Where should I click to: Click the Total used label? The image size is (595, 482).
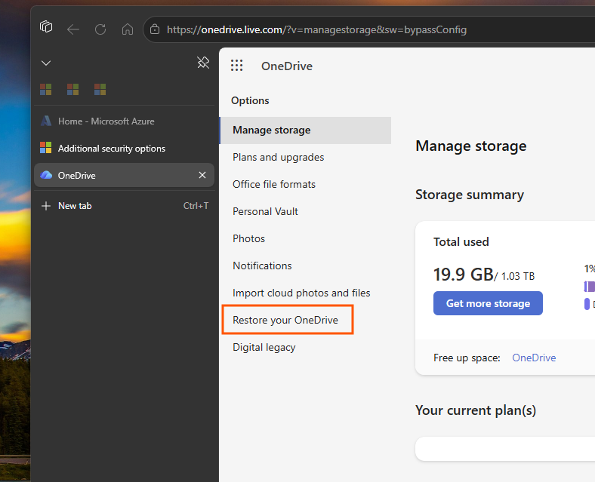click(461, 242)
